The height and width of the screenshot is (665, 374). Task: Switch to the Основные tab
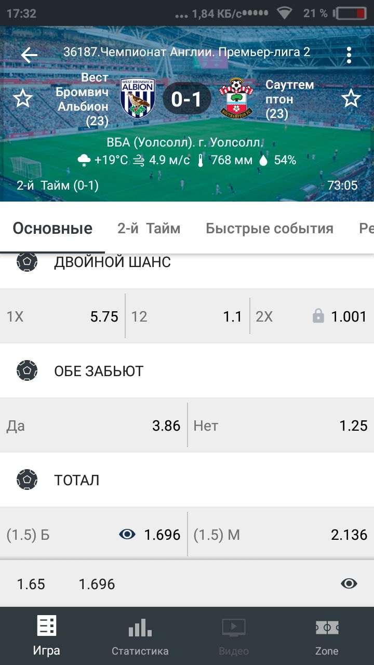[52, 228]
